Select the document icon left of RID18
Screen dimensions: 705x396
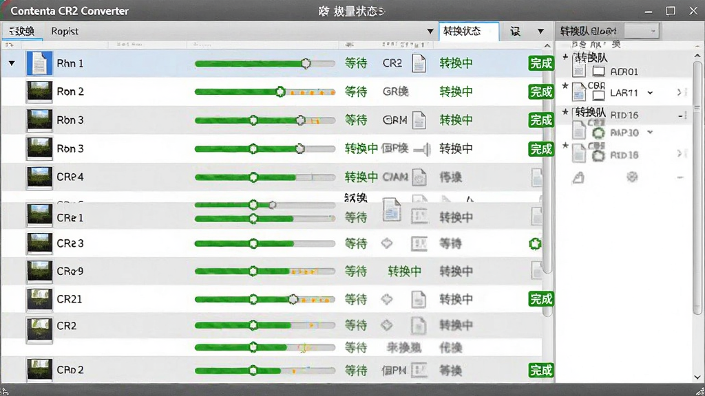pyautogui.click(x=579, y=153)
